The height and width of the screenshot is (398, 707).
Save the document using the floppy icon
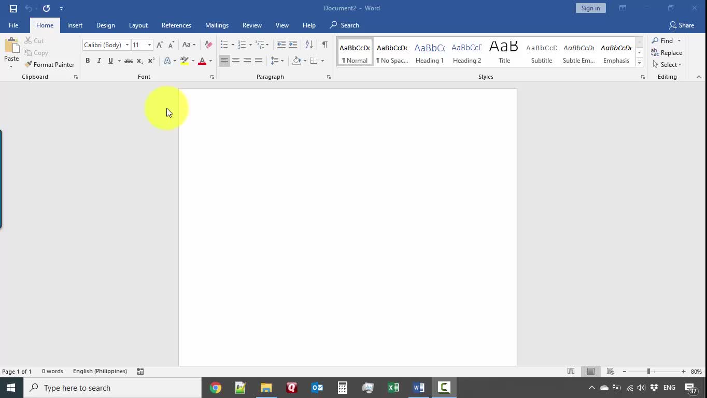click(x=13, y=8)
